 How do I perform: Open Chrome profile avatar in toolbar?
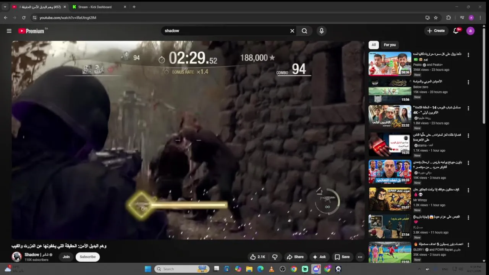tap(471, 18)
